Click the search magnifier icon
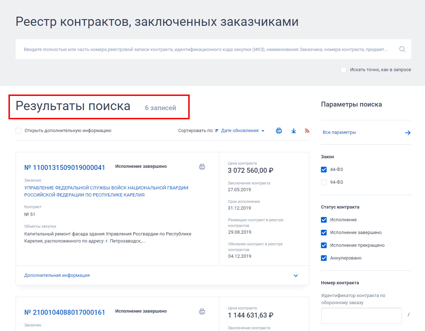Image resolution: width=425 pixels, height=331 pixels. coord(402,49)
